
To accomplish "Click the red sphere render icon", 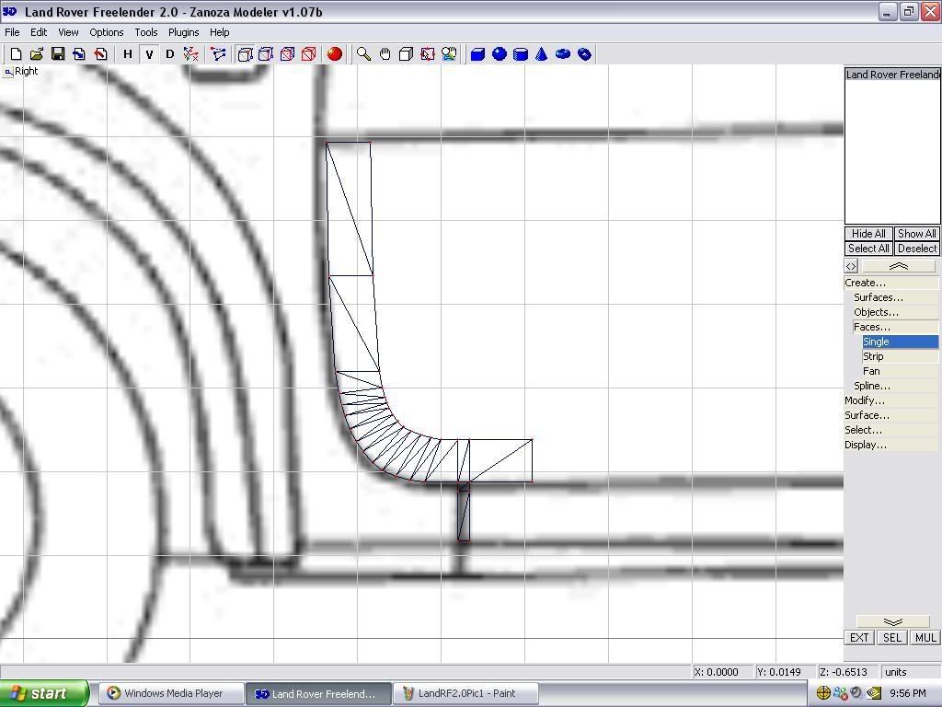I will pyautogui.click(x=335, y=54).
